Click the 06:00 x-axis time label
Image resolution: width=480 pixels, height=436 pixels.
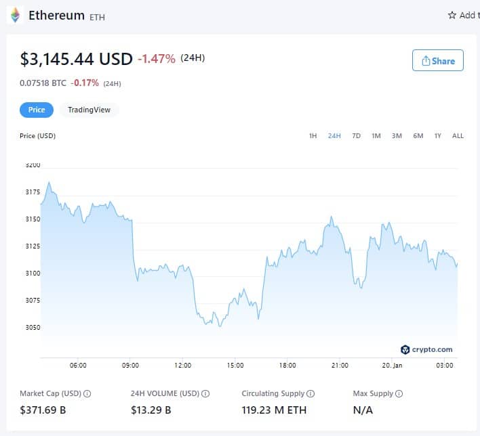[x=78, y=366]
